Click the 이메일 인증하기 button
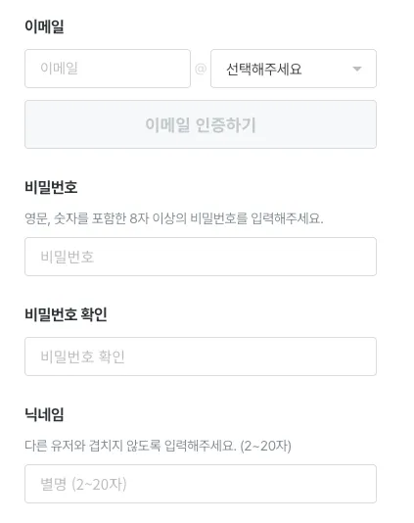Screen dimensions: 414x523 point(201,124)
